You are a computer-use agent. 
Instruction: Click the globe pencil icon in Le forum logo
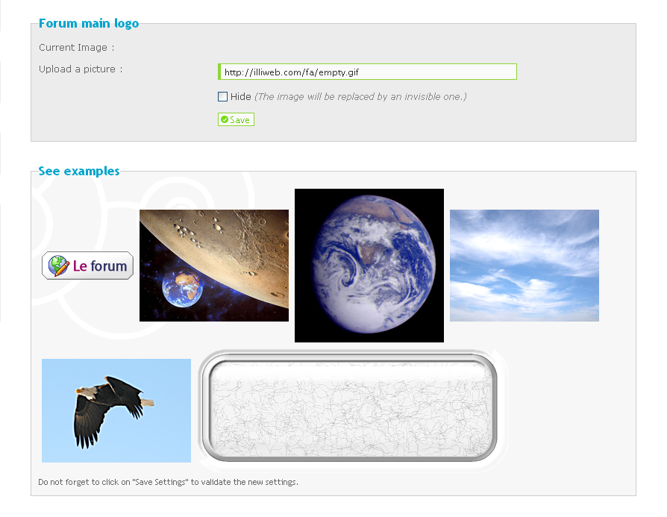coord(59,266)
